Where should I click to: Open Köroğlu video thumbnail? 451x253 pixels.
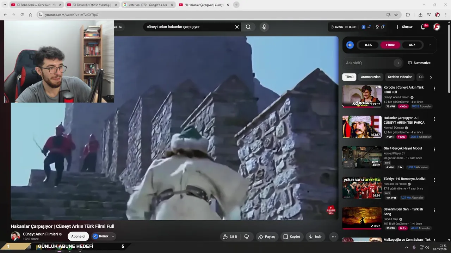click(362, 96)
